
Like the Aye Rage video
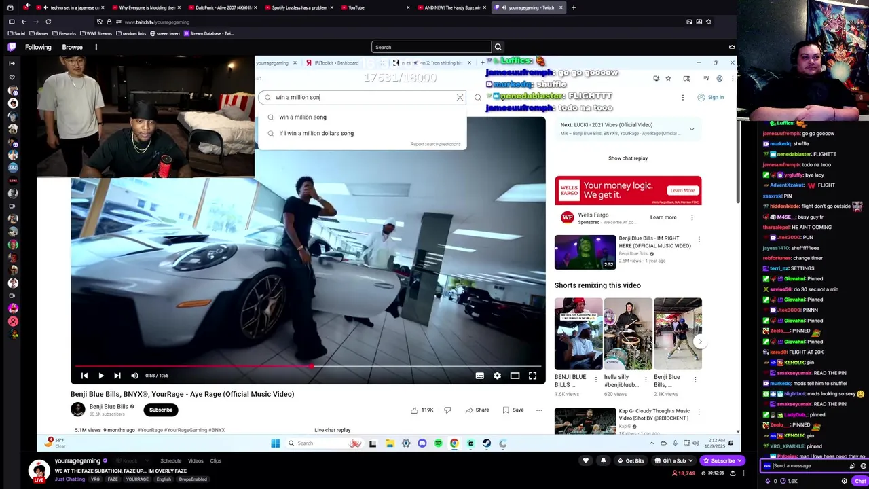click(x=422, y=410)
